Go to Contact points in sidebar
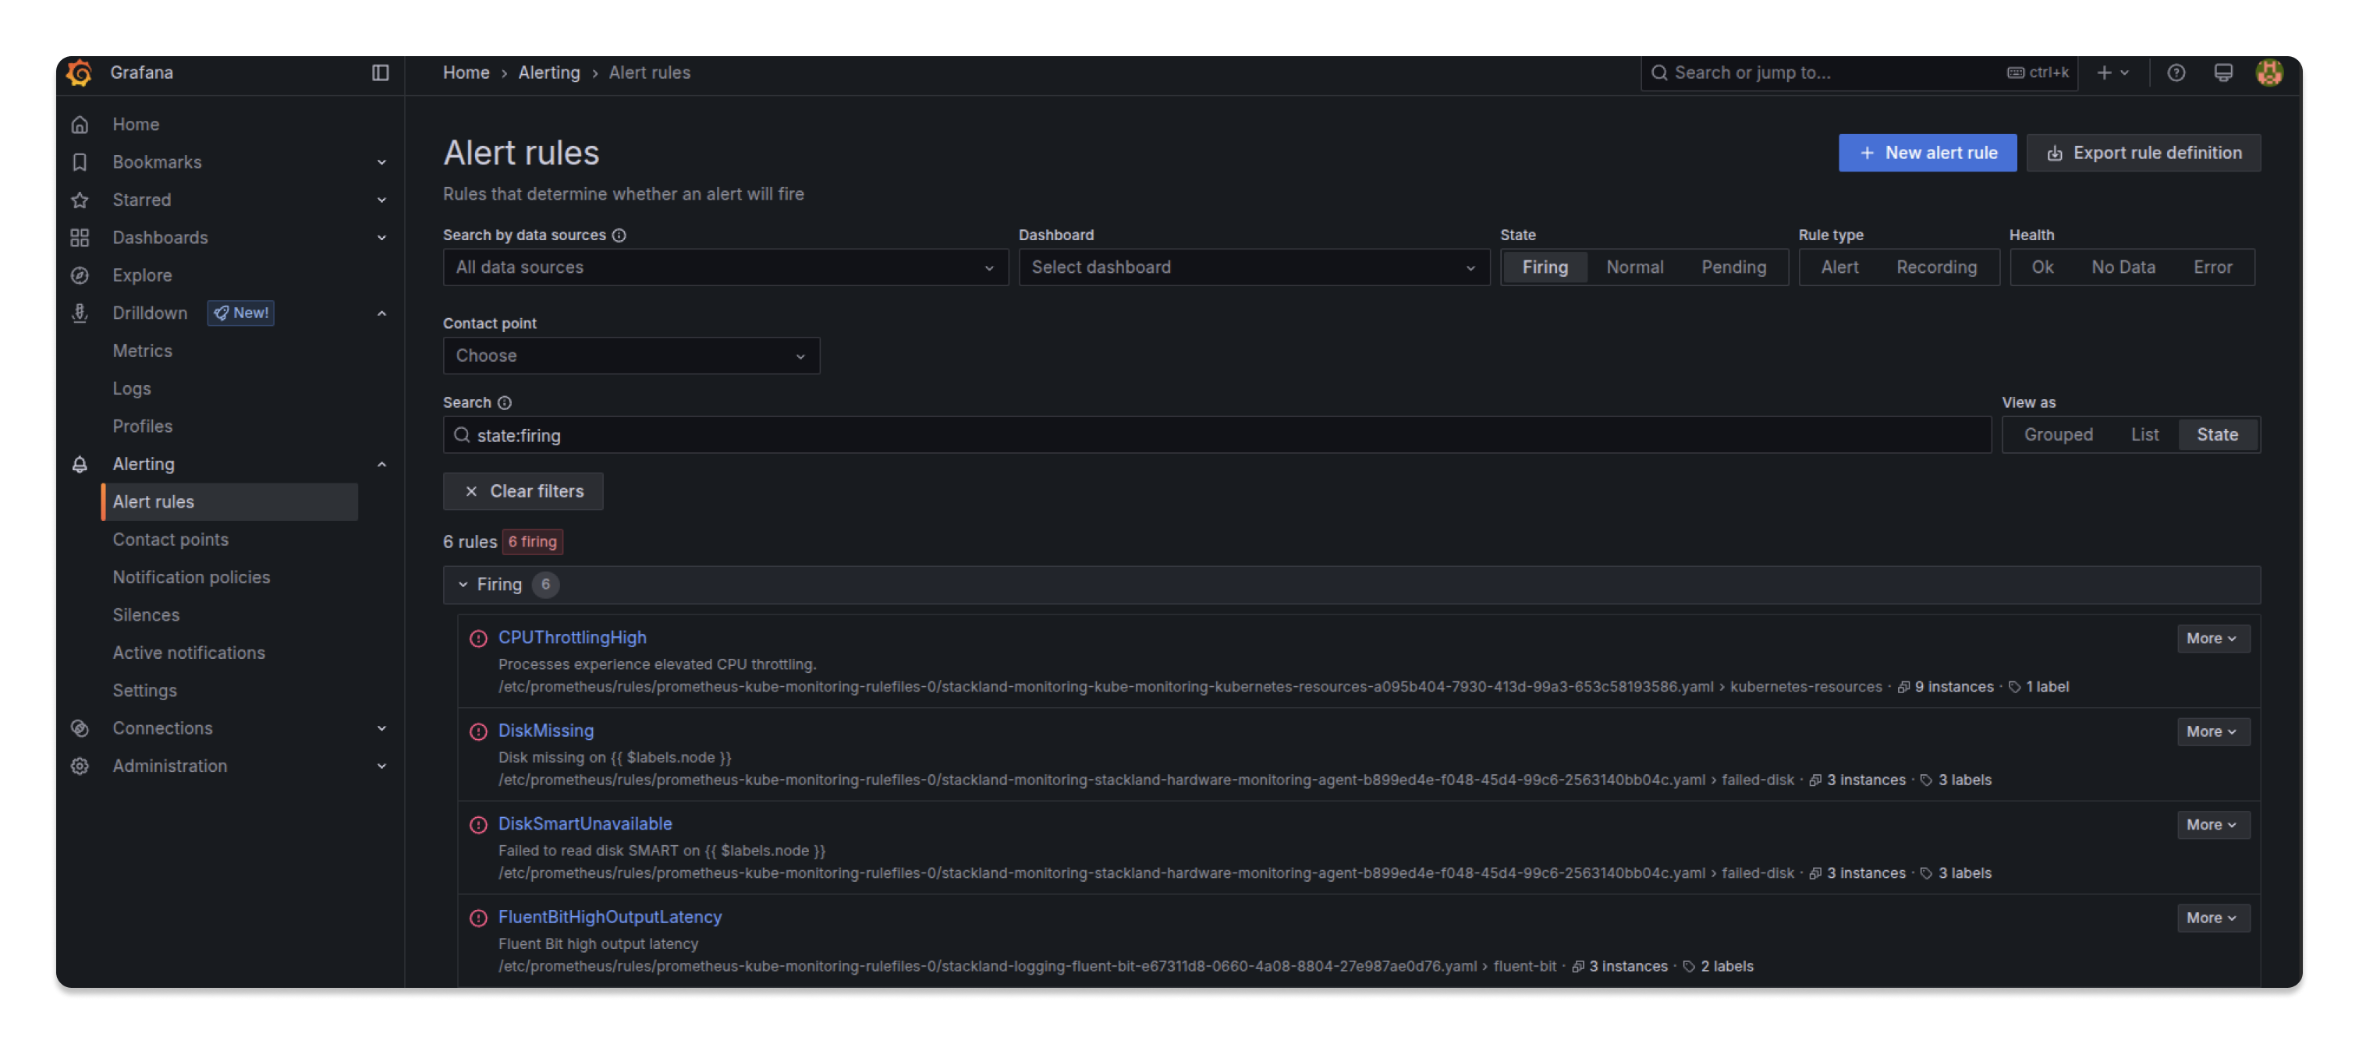Image resolution: width=2359 pixels, height=1044 pixels. point(170,540)
